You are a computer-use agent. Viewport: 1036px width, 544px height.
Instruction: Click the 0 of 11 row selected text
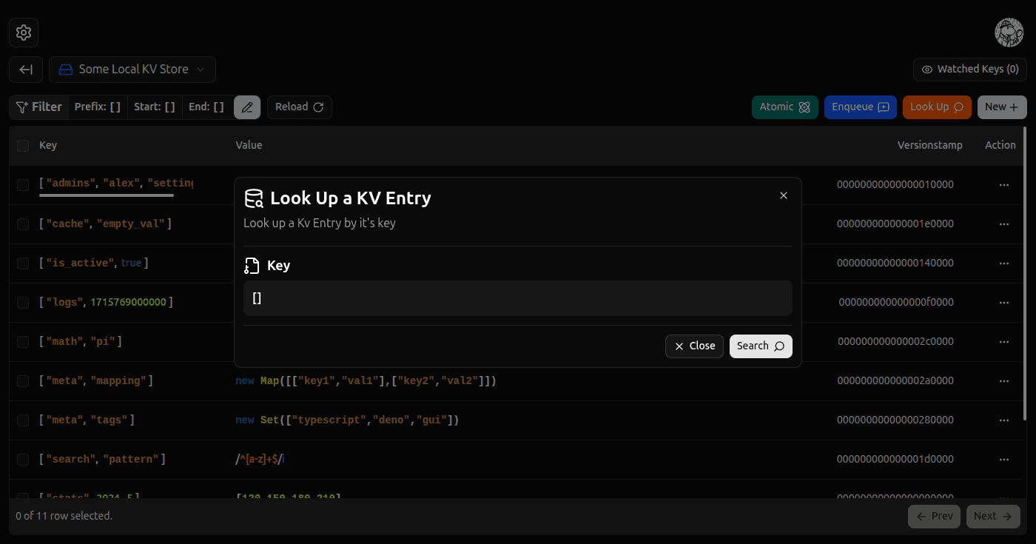(x=64, y=516)
